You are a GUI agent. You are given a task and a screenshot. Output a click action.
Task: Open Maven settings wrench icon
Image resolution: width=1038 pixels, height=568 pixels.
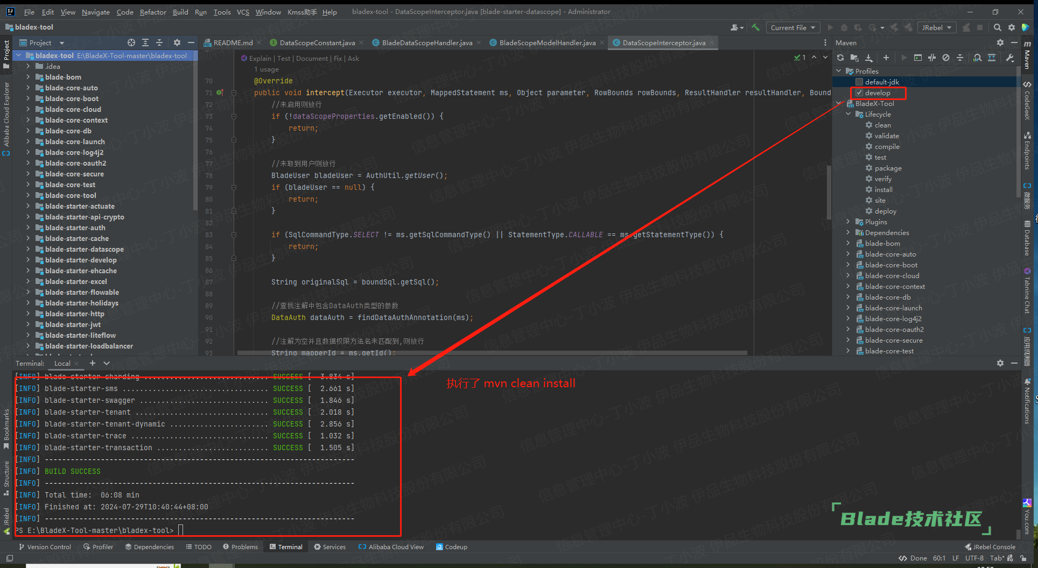(x=1010, y=58)
